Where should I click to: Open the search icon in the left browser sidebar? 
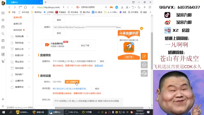3,34
